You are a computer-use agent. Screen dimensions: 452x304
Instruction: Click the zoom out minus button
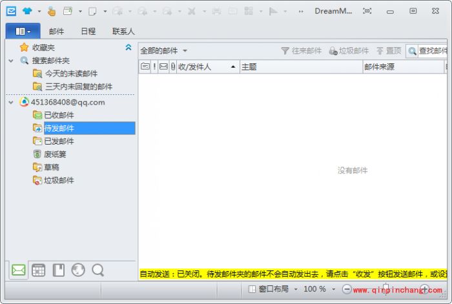(347, 289)
